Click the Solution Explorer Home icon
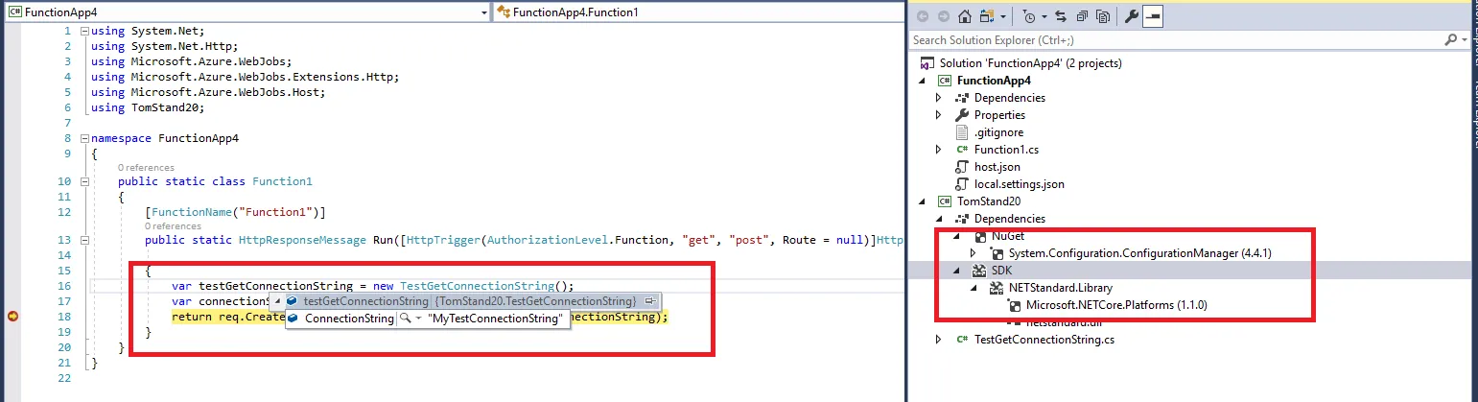 click(x=963, y=16)
